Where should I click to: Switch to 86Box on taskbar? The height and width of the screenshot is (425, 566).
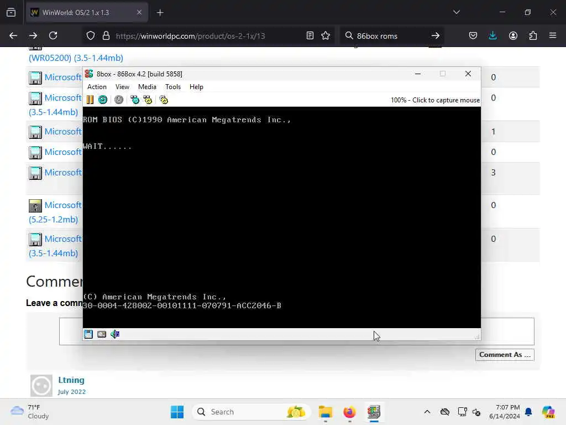[x=374, y=412]
